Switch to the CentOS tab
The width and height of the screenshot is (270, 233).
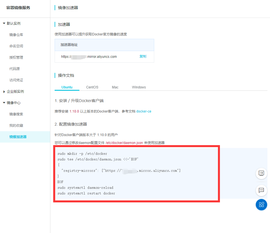point(92,87)
